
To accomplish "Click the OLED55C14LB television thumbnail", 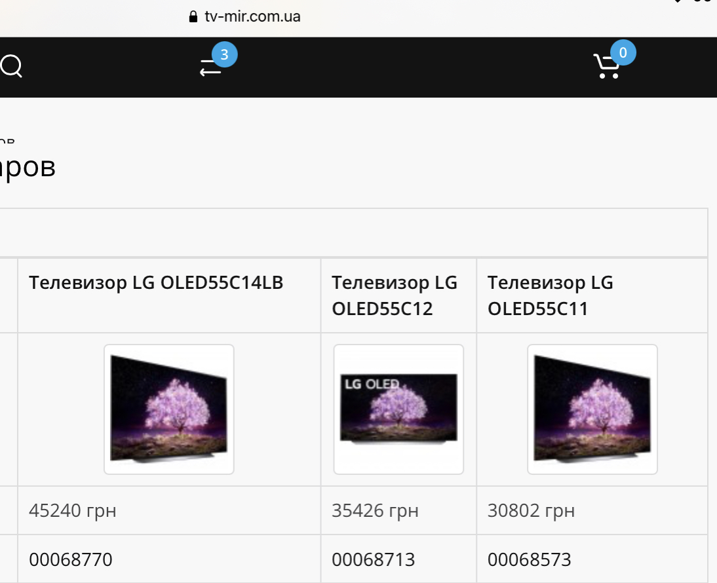I will click(x=169, y=409).
